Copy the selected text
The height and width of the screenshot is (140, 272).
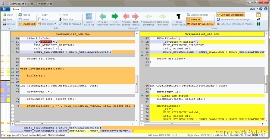pos(43,15)
